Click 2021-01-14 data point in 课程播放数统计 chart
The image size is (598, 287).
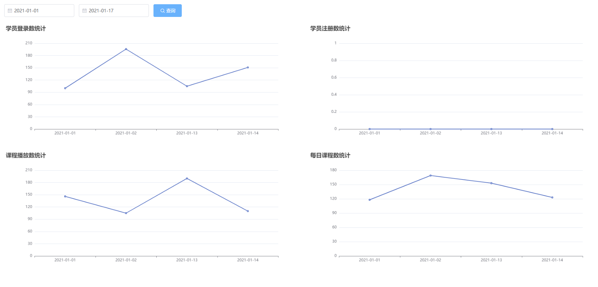click(x=248, y=211)
